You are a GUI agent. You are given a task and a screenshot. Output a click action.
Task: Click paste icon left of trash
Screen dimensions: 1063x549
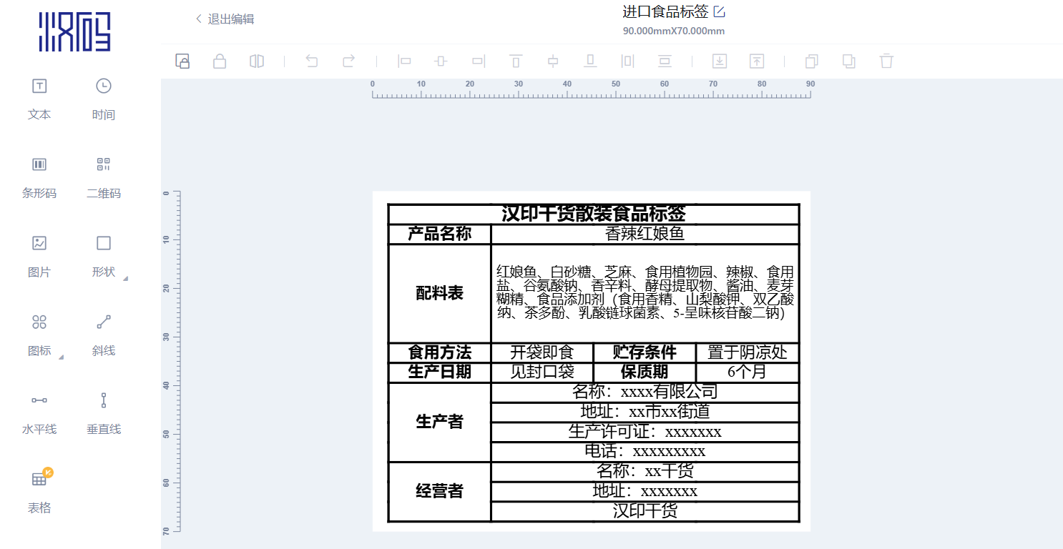849,61
